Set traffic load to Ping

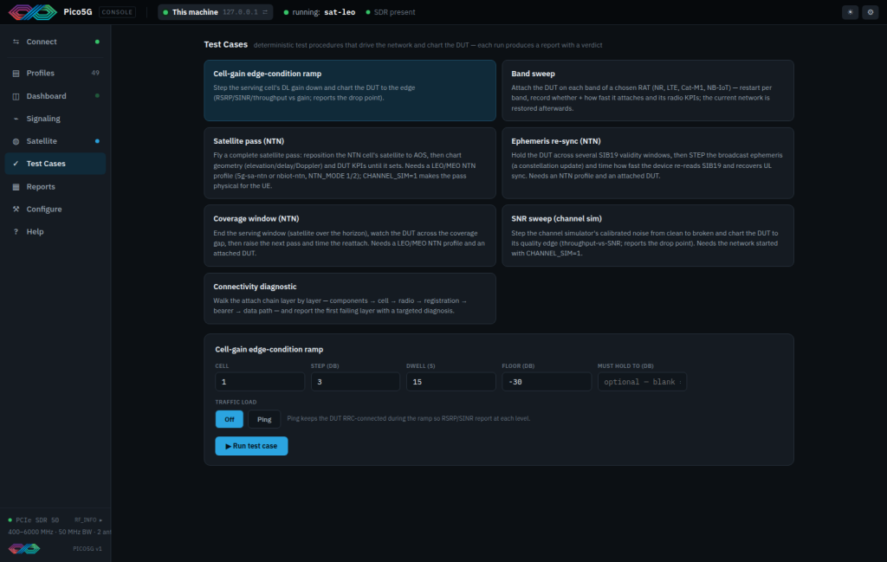pos(264,419)
